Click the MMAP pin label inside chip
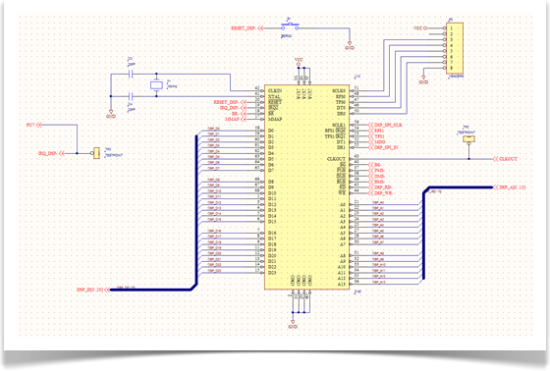550x371 pixels. (x=275, y=119)
